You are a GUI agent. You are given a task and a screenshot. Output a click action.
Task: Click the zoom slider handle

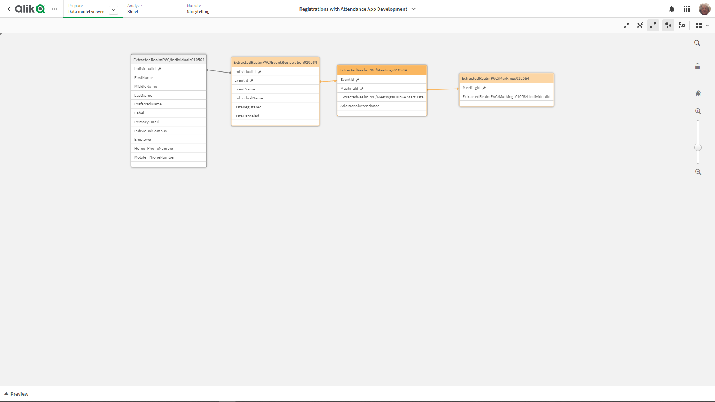[x=698, y=147]
